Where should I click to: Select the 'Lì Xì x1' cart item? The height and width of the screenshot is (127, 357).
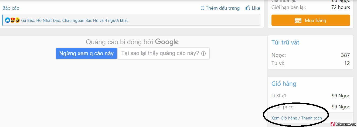280,96
